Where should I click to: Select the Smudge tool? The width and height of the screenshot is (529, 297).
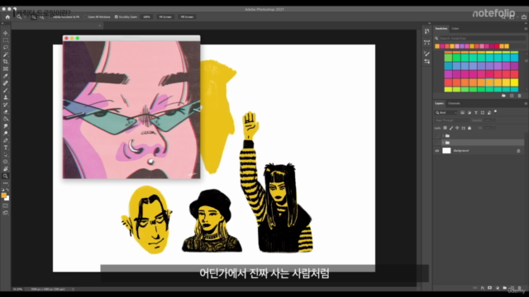(6, 126)
